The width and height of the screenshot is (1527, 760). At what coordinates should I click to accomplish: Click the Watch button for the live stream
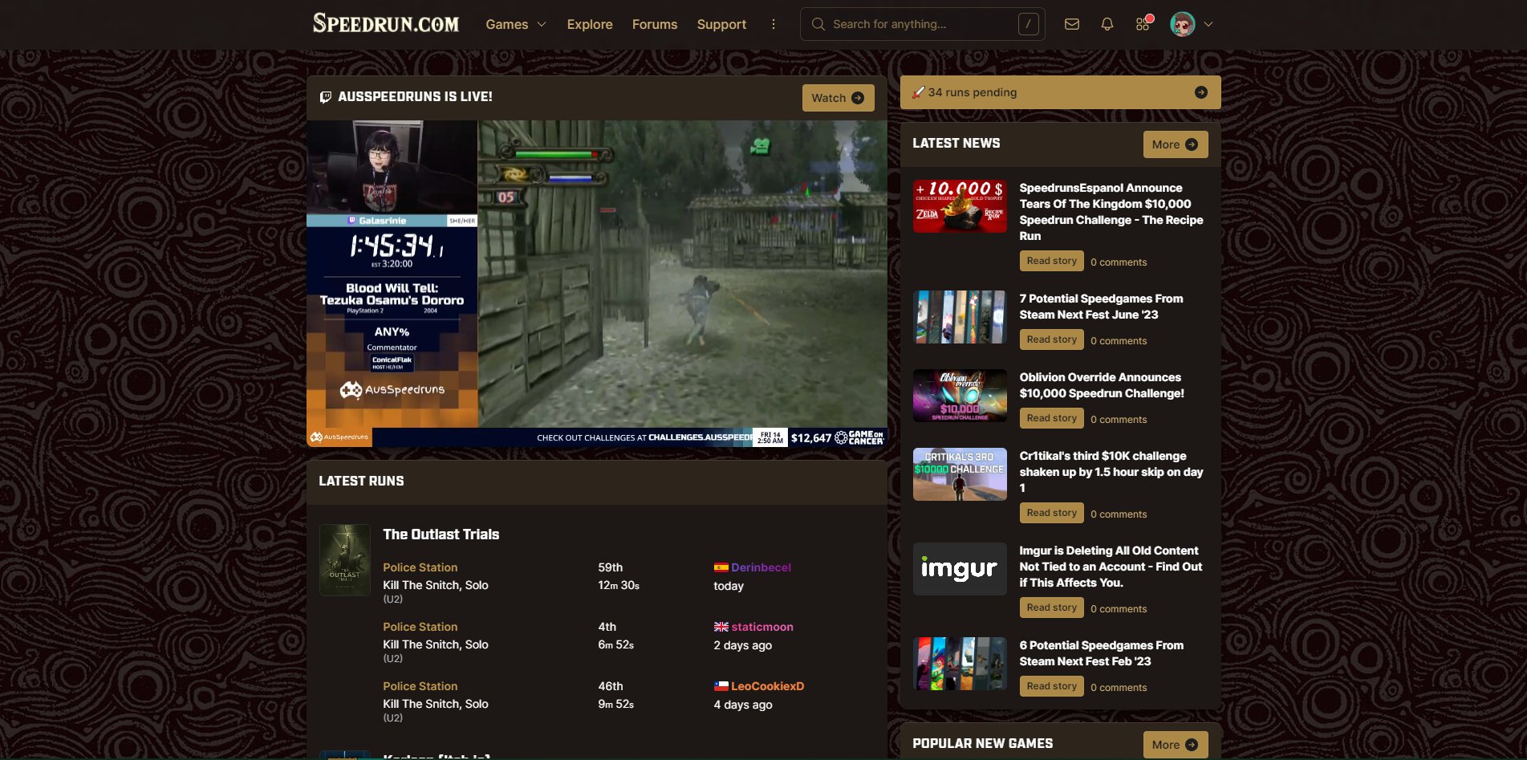coord(838,97)
